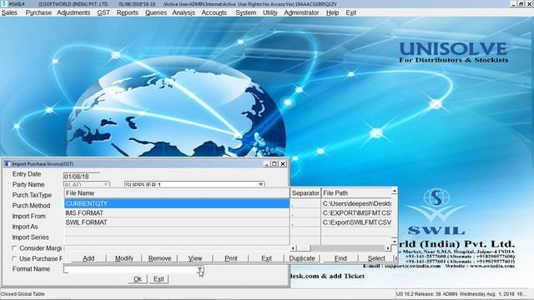The image size is (534, 300).
Task: Click Exit in the format list toolbar
Action: tap(266, 258)
